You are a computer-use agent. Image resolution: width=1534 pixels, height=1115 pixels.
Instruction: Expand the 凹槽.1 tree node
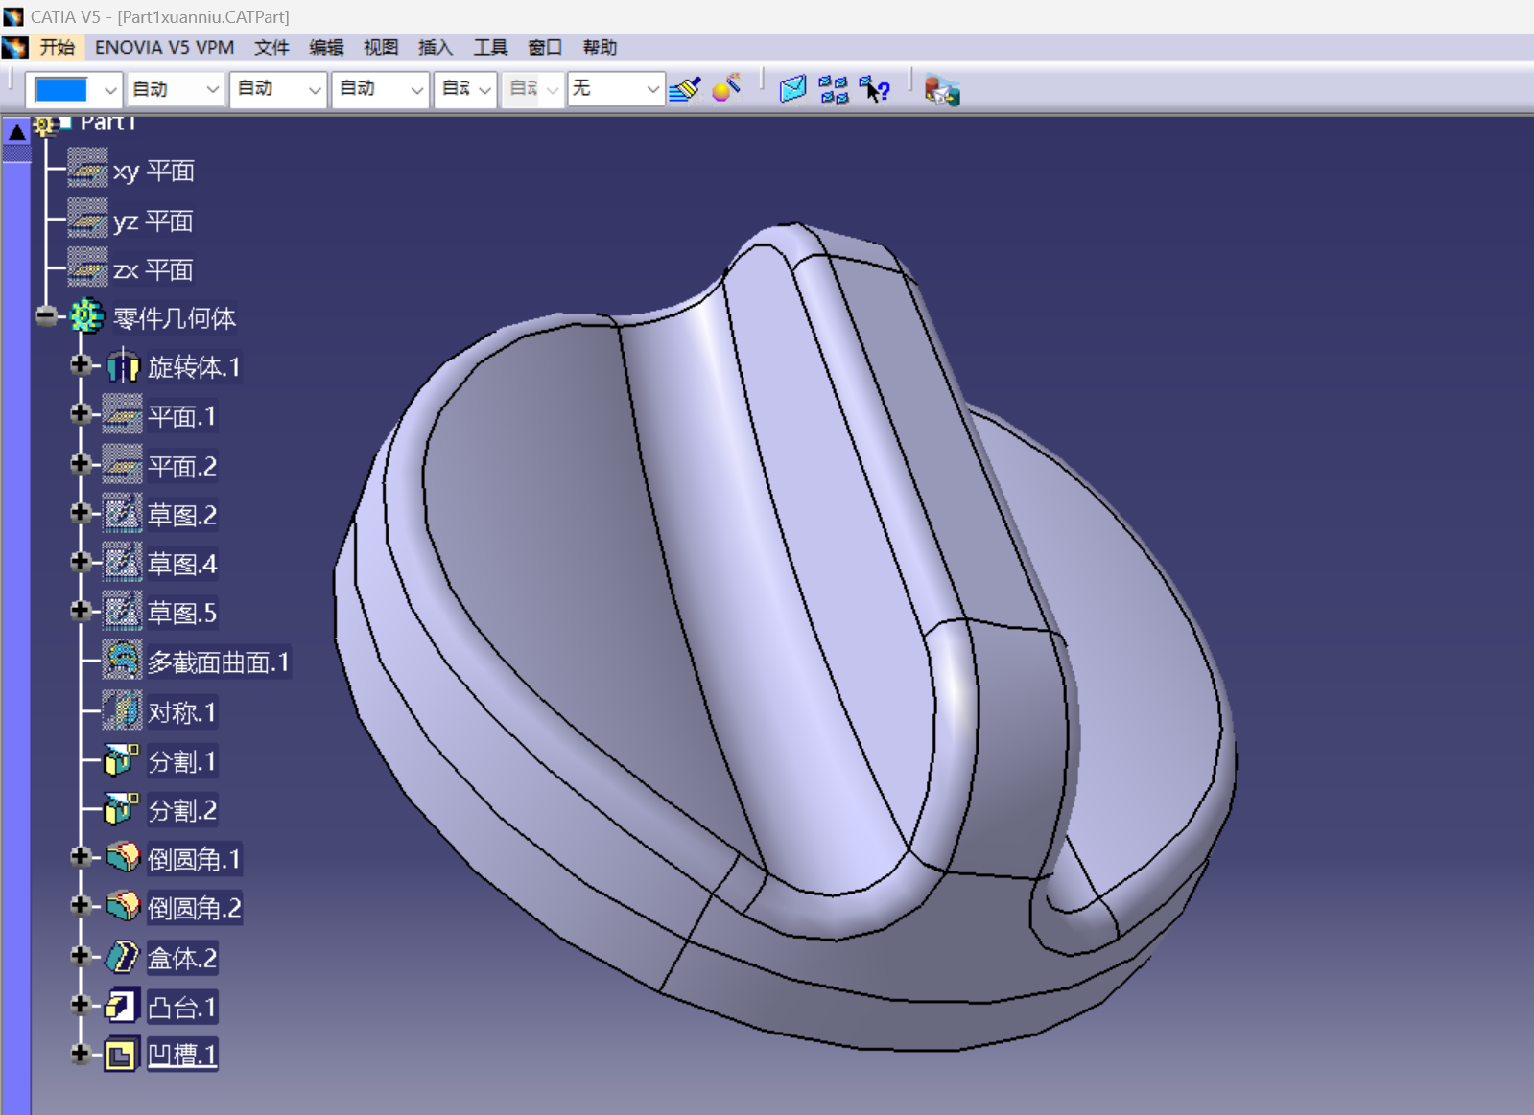pyautogui.click(x=81, y=1054)
